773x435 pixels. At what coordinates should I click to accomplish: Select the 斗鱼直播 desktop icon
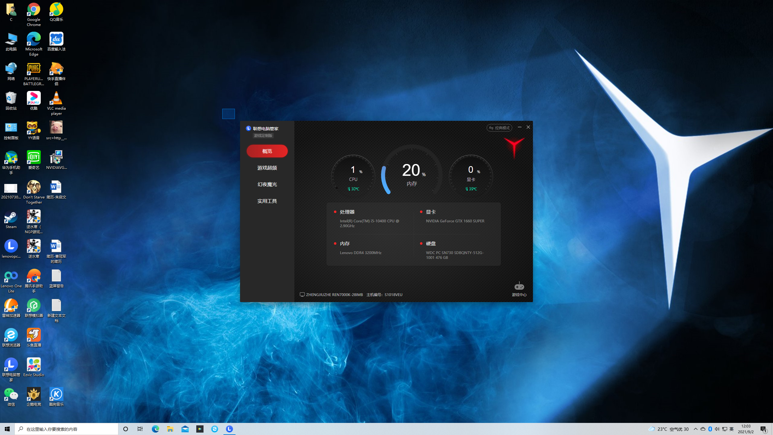pos(34,337)
